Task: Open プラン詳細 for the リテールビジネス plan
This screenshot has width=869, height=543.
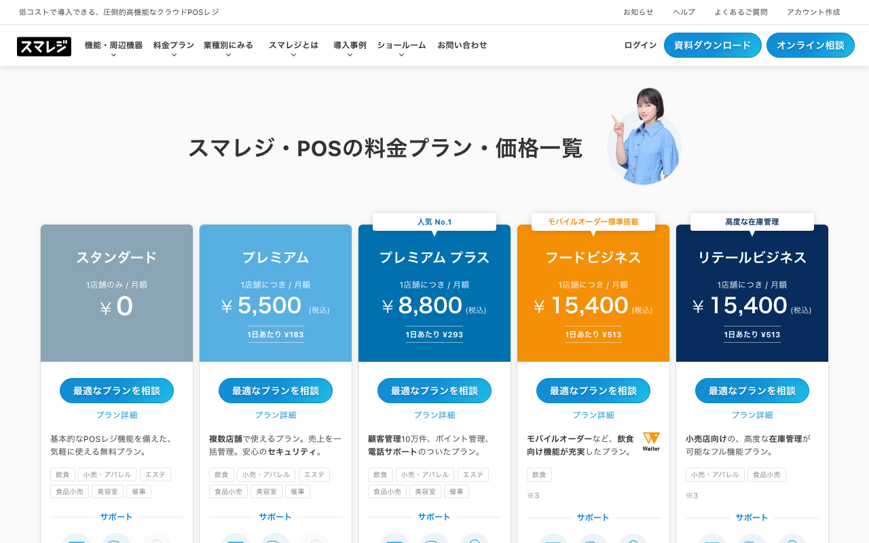Action: click(752, 415)
